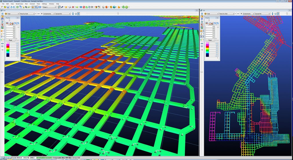Open the Saved views menu
This screenshot has width=293, height=160.
pos(19,4)
